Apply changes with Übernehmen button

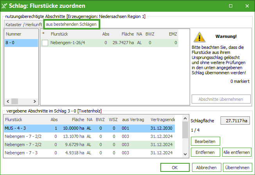coord(237,168)
